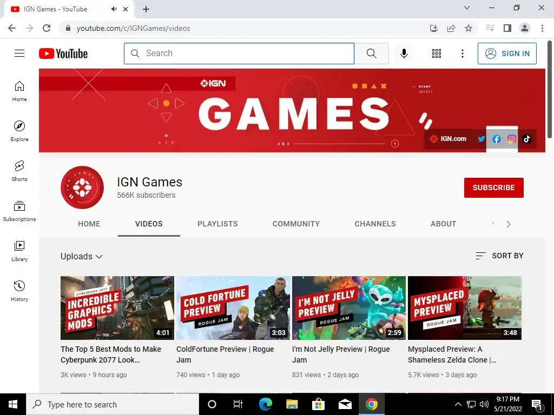Screen dimensions: 554x415
Task: Open IGN.com link on banner
Action: pyautogui.click(x=448, y=139)
